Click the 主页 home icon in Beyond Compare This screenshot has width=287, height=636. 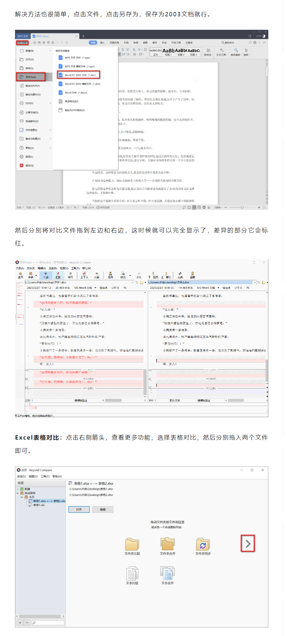[21, 275]
